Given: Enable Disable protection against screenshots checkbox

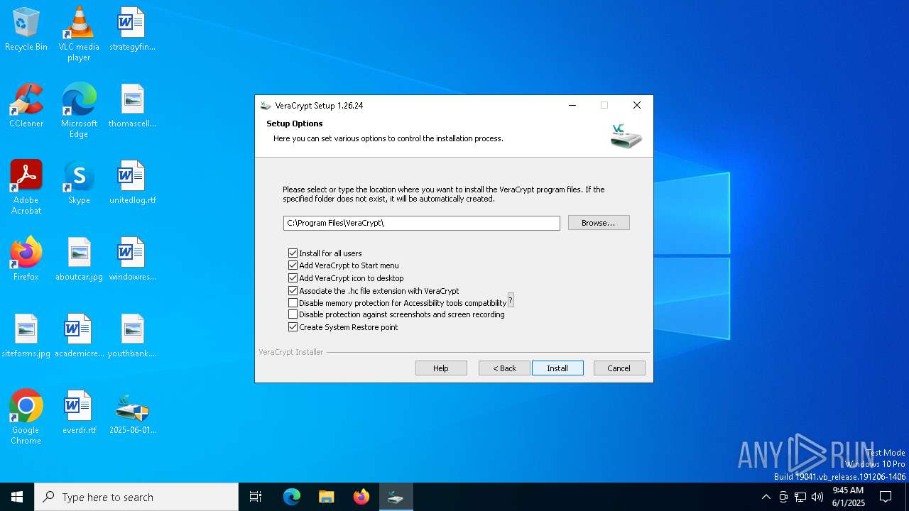Looking at the screenshot, I should click(293, 314).
